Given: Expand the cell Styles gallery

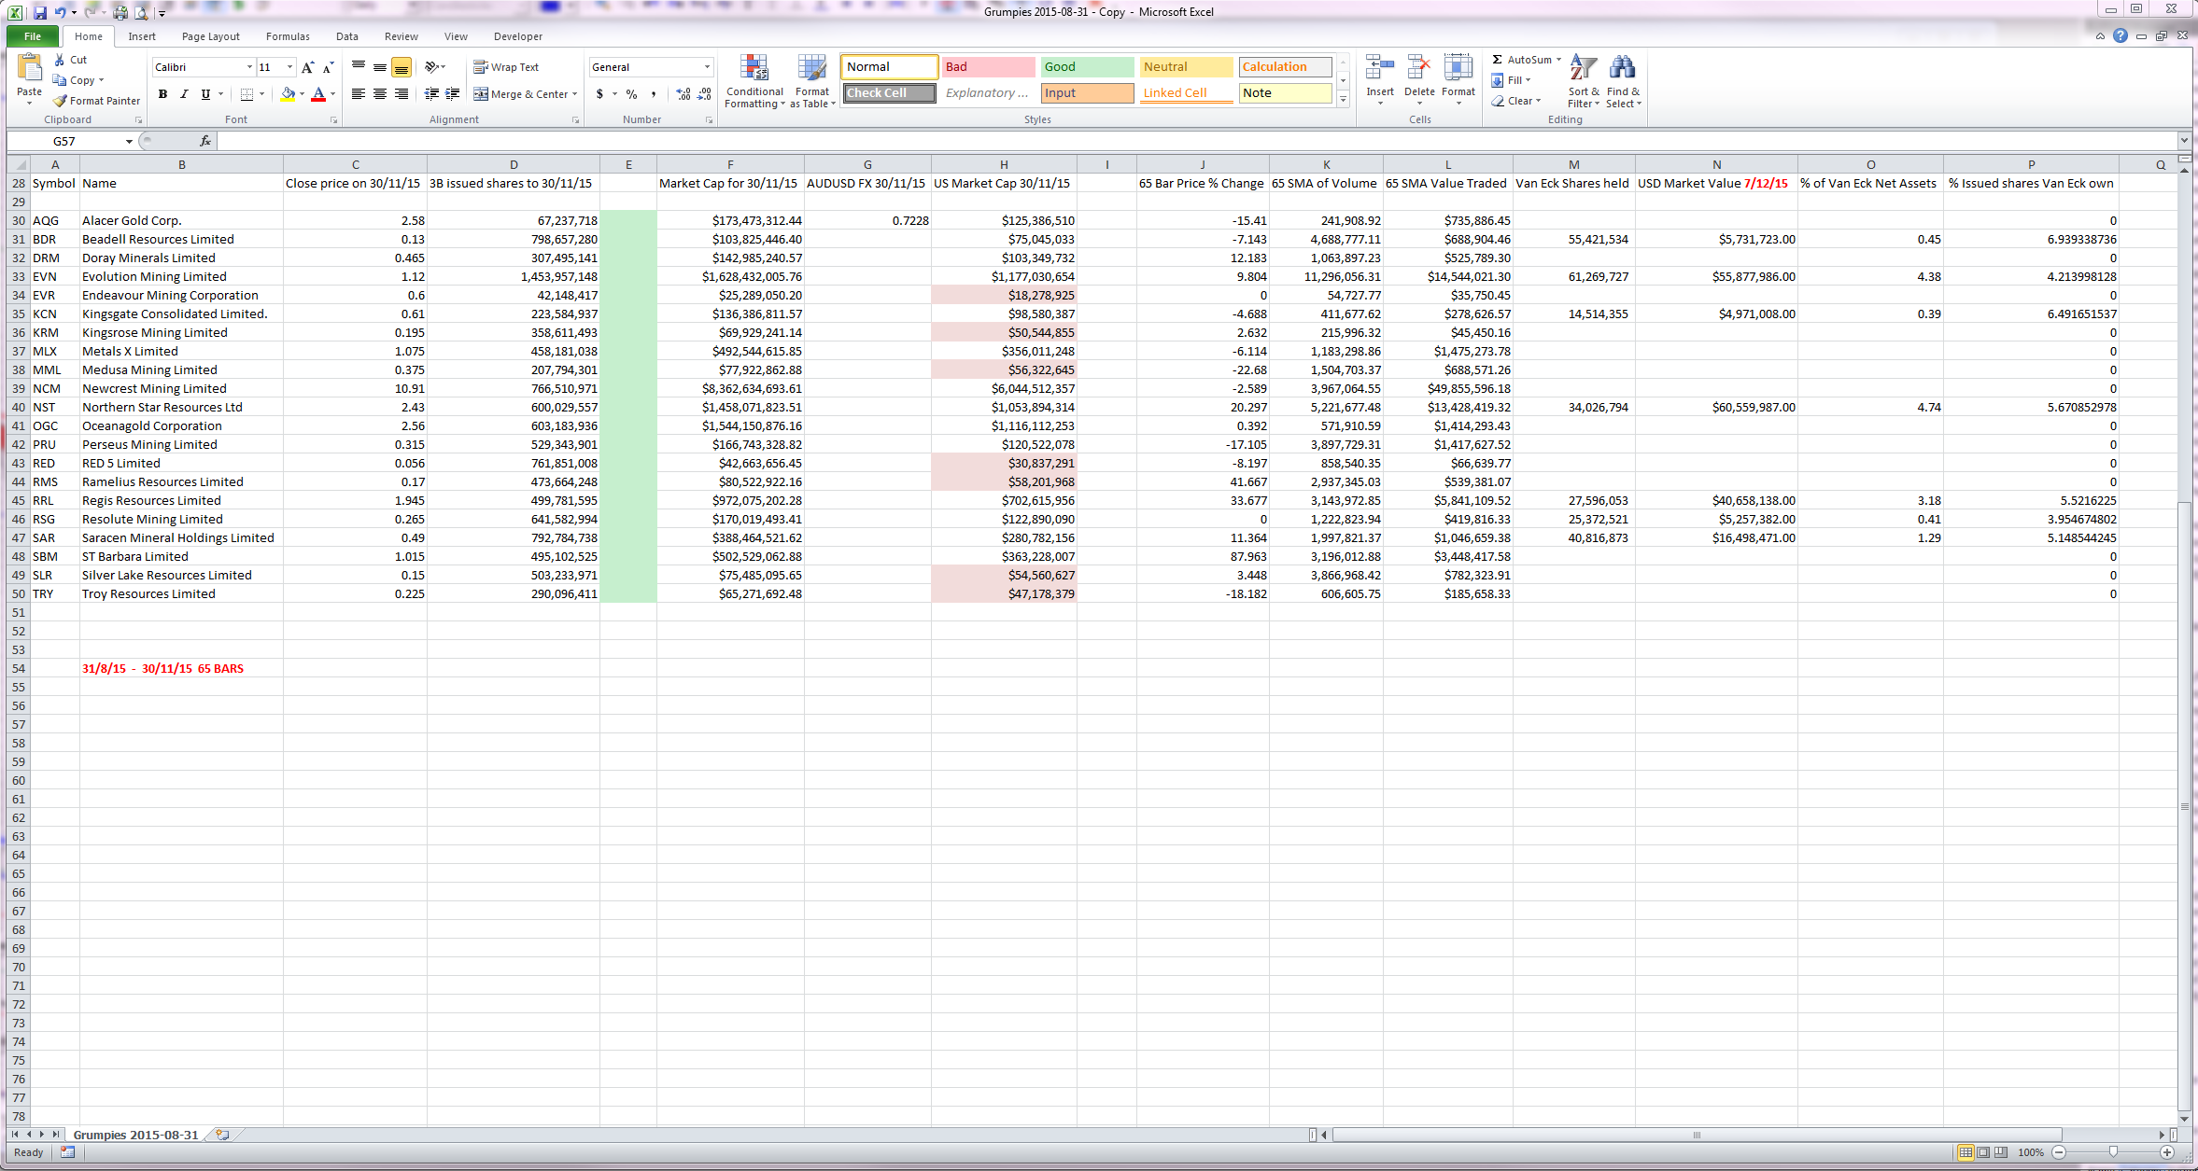Looking at the screenshot, I should [x=1344, y=99].
